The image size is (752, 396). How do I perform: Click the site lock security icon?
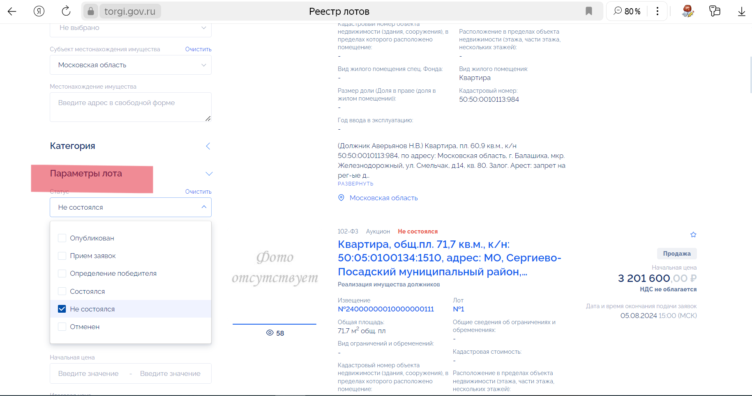click(91, 11)
